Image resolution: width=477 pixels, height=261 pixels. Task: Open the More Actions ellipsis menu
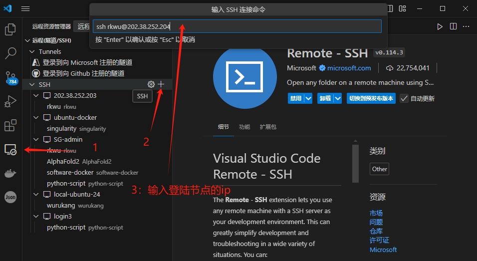pyautogui.click(x=466, y=26)
